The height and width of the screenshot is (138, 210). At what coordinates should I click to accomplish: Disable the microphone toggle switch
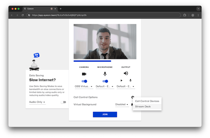tap(105, 81)
